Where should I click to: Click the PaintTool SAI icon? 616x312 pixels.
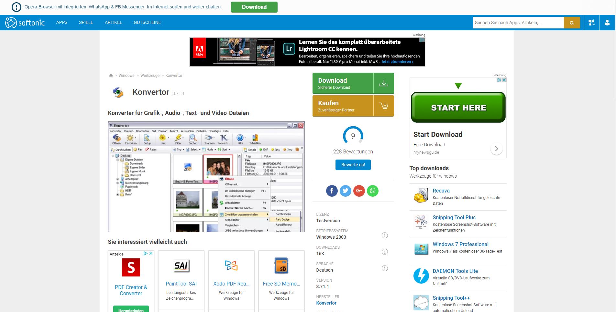coord(181,266)
